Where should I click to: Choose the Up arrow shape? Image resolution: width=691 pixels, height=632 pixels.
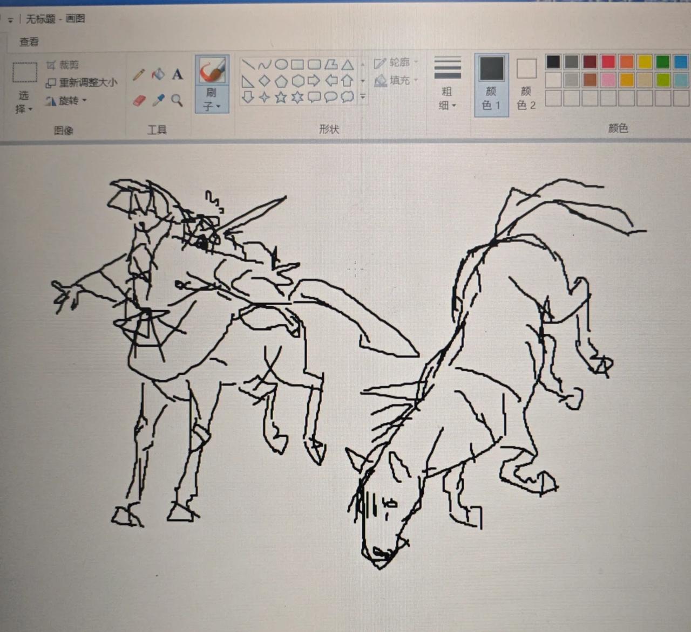pyautogui.click(x=347, y=81)
